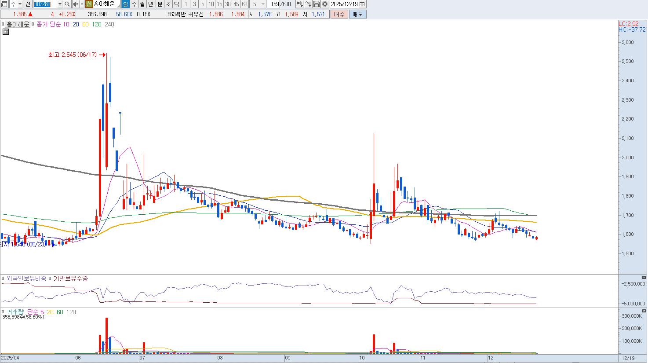Open dropdown arrow beside the 주 button

[x=20, y=4]
